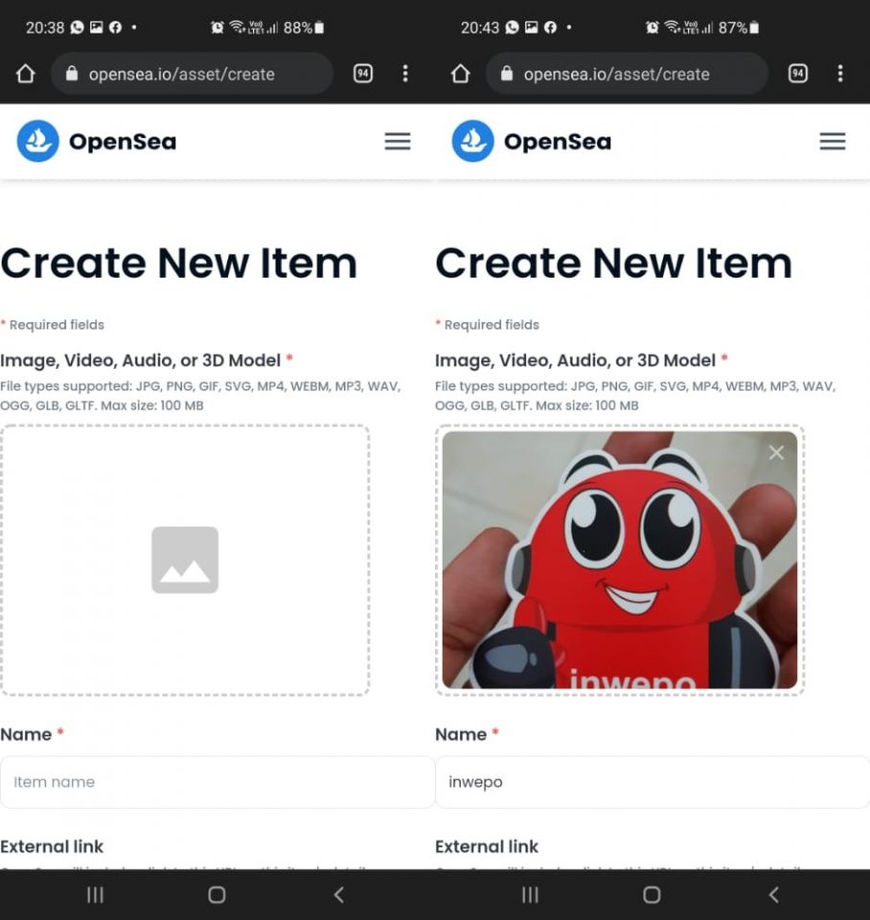Tap the Android recents button

pos(95,894)
